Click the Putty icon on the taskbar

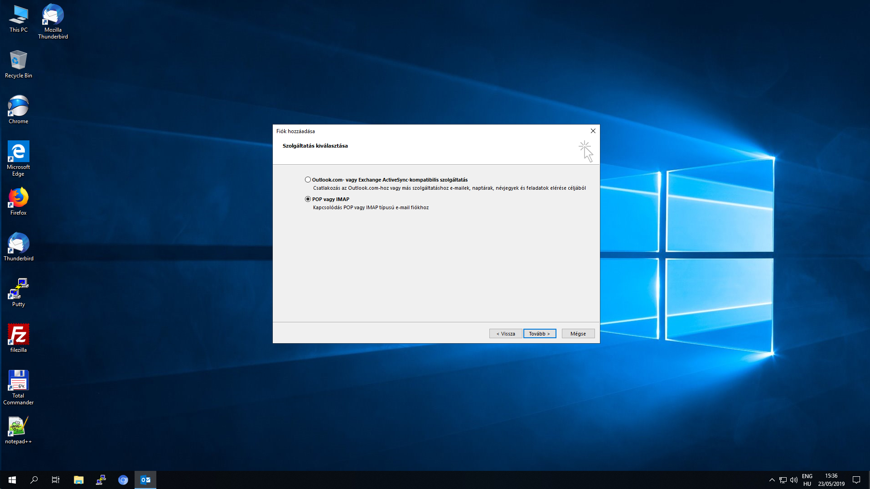pos(101,480)
